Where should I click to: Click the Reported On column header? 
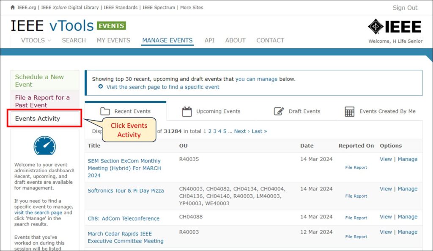pyautogui.click(x=356, y=146)
